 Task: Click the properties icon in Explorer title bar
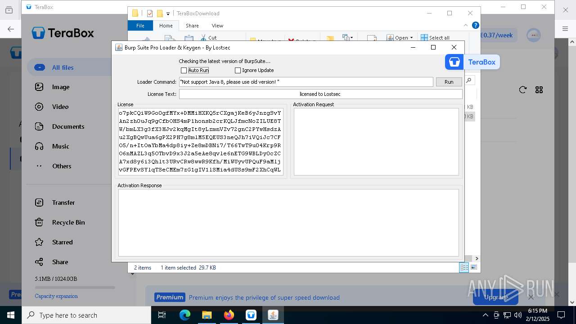tap(150, 13)
